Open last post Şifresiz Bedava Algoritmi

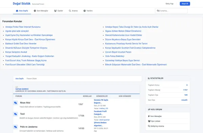coord(100,124)
